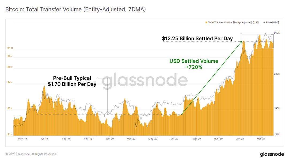The height and width of the screenshot is (162, 289).
Task: Click the $60k price axis label
Action: coord(276,33)
